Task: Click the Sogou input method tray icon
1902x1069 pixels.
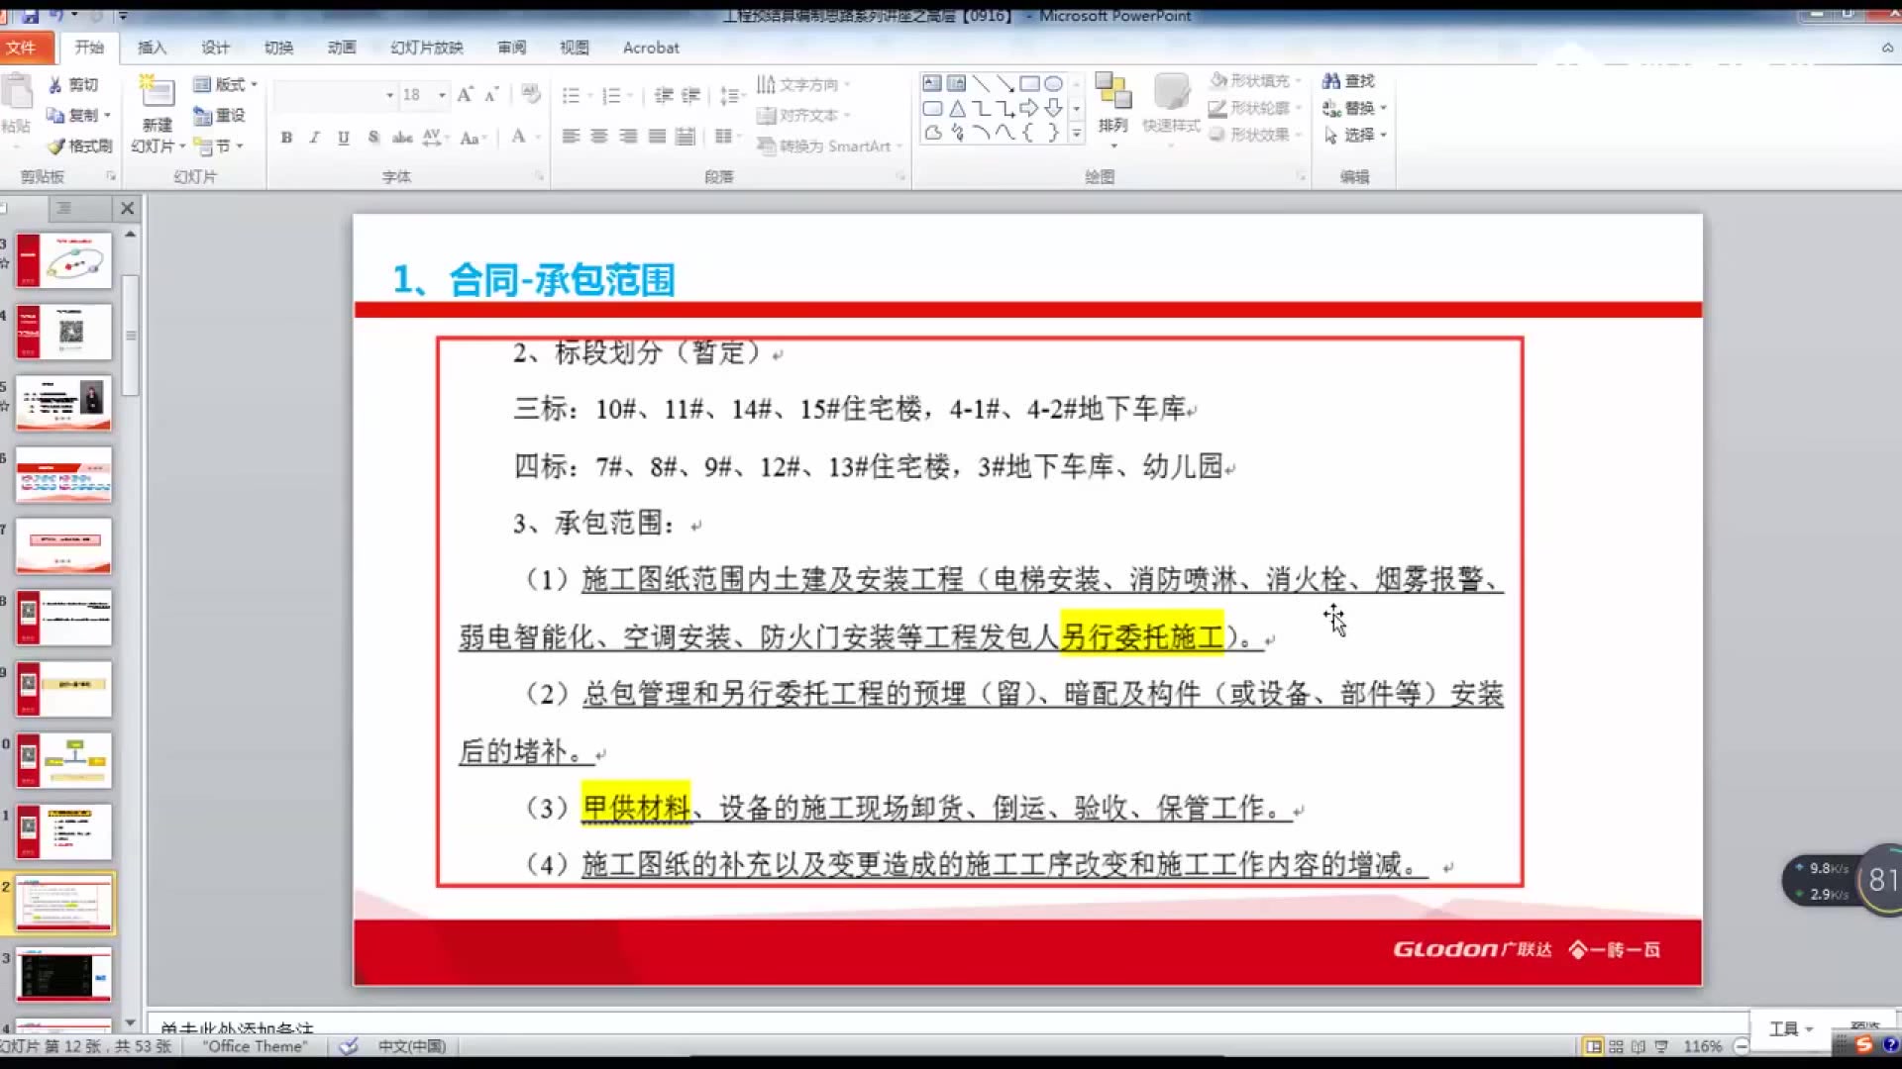Action: [1863, 1045]
